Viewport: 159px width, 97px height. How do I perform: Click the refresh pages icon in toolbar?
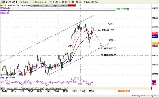click(10, 2)
